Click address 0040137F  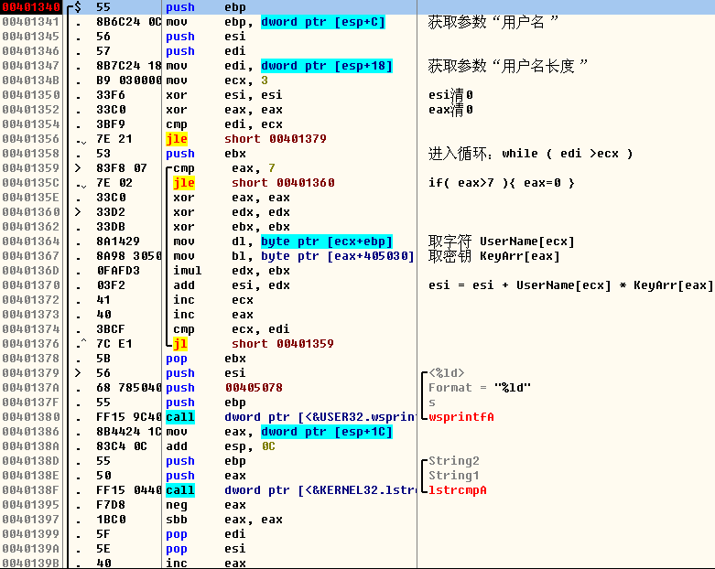(x=31, y=403)
